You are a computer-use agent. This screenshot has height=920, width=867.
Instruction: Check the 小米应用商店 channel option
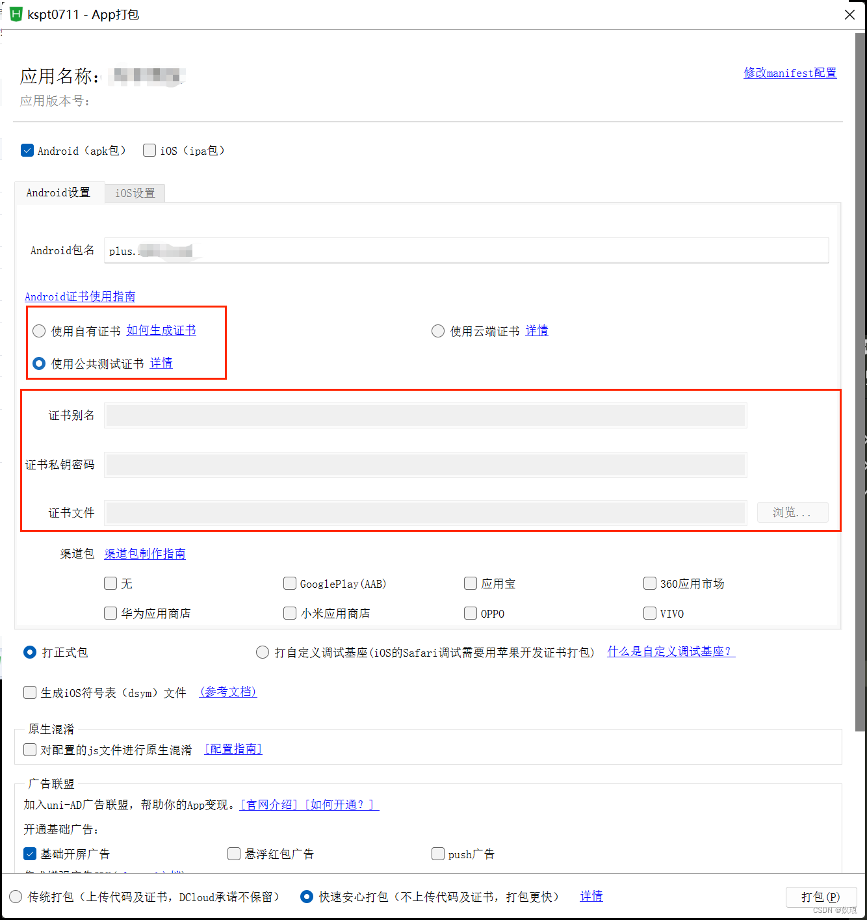[290, 613]
